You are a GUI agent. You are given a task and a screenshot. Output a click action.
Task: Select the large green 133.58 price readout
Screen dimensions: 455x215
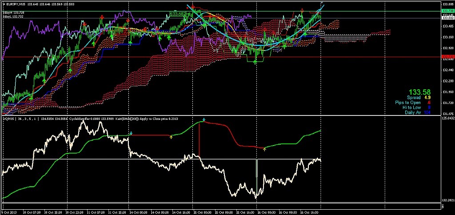[x=420, y=92]
